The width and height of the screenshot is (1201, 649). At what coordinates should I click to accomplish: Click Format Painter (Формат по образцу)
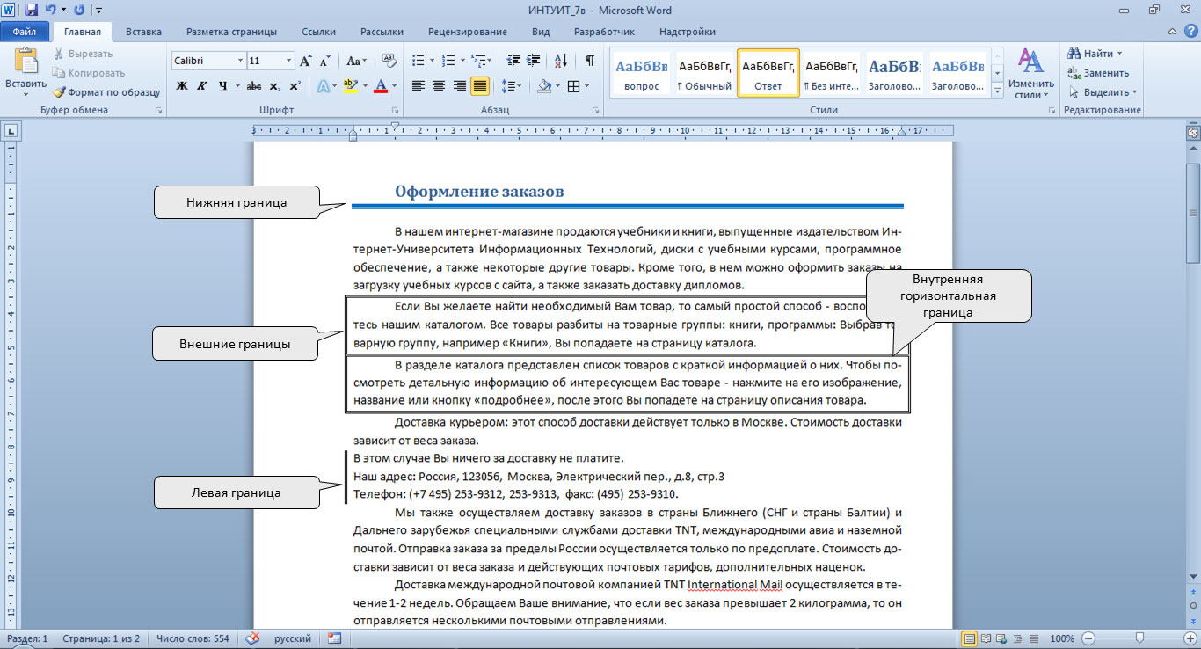tap(106, 91)
